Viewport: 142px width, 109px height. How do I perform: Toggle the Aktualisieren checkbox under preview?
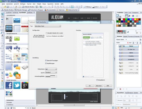[x=97, y=80]
